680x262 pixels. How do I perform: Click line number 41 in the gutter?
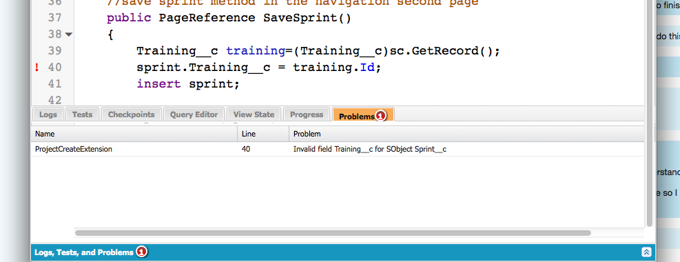pyautogui.click(x=54, y=83)
